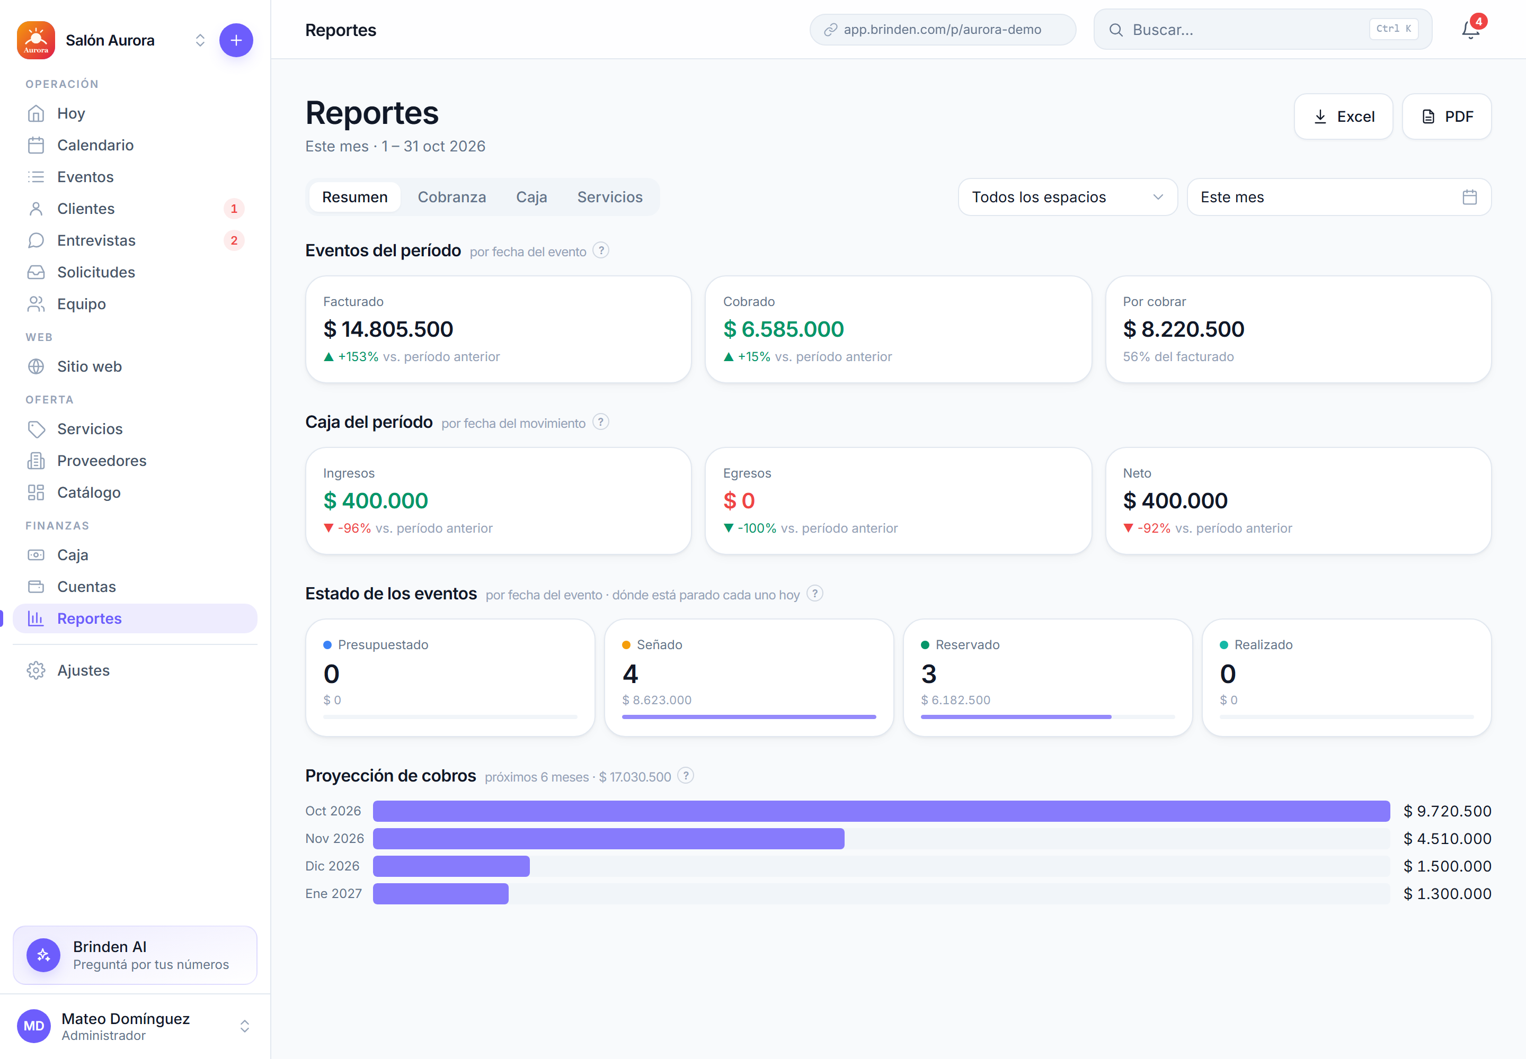Open Servicios under Oferta in sidebar
The height and width of the screenshot is (1059, 1526).
tap(135, 429)
